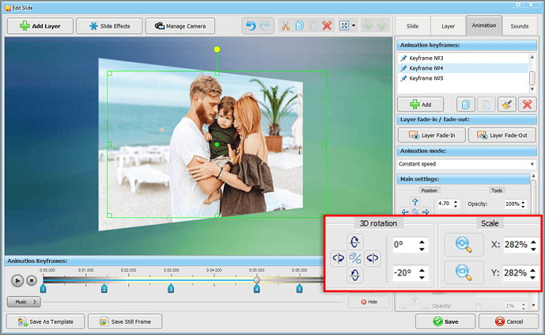Copy the selected layer in top toolbar
The height and width of the screenshot is (335, 545).
pyautogui.click(x=299, y=26)
